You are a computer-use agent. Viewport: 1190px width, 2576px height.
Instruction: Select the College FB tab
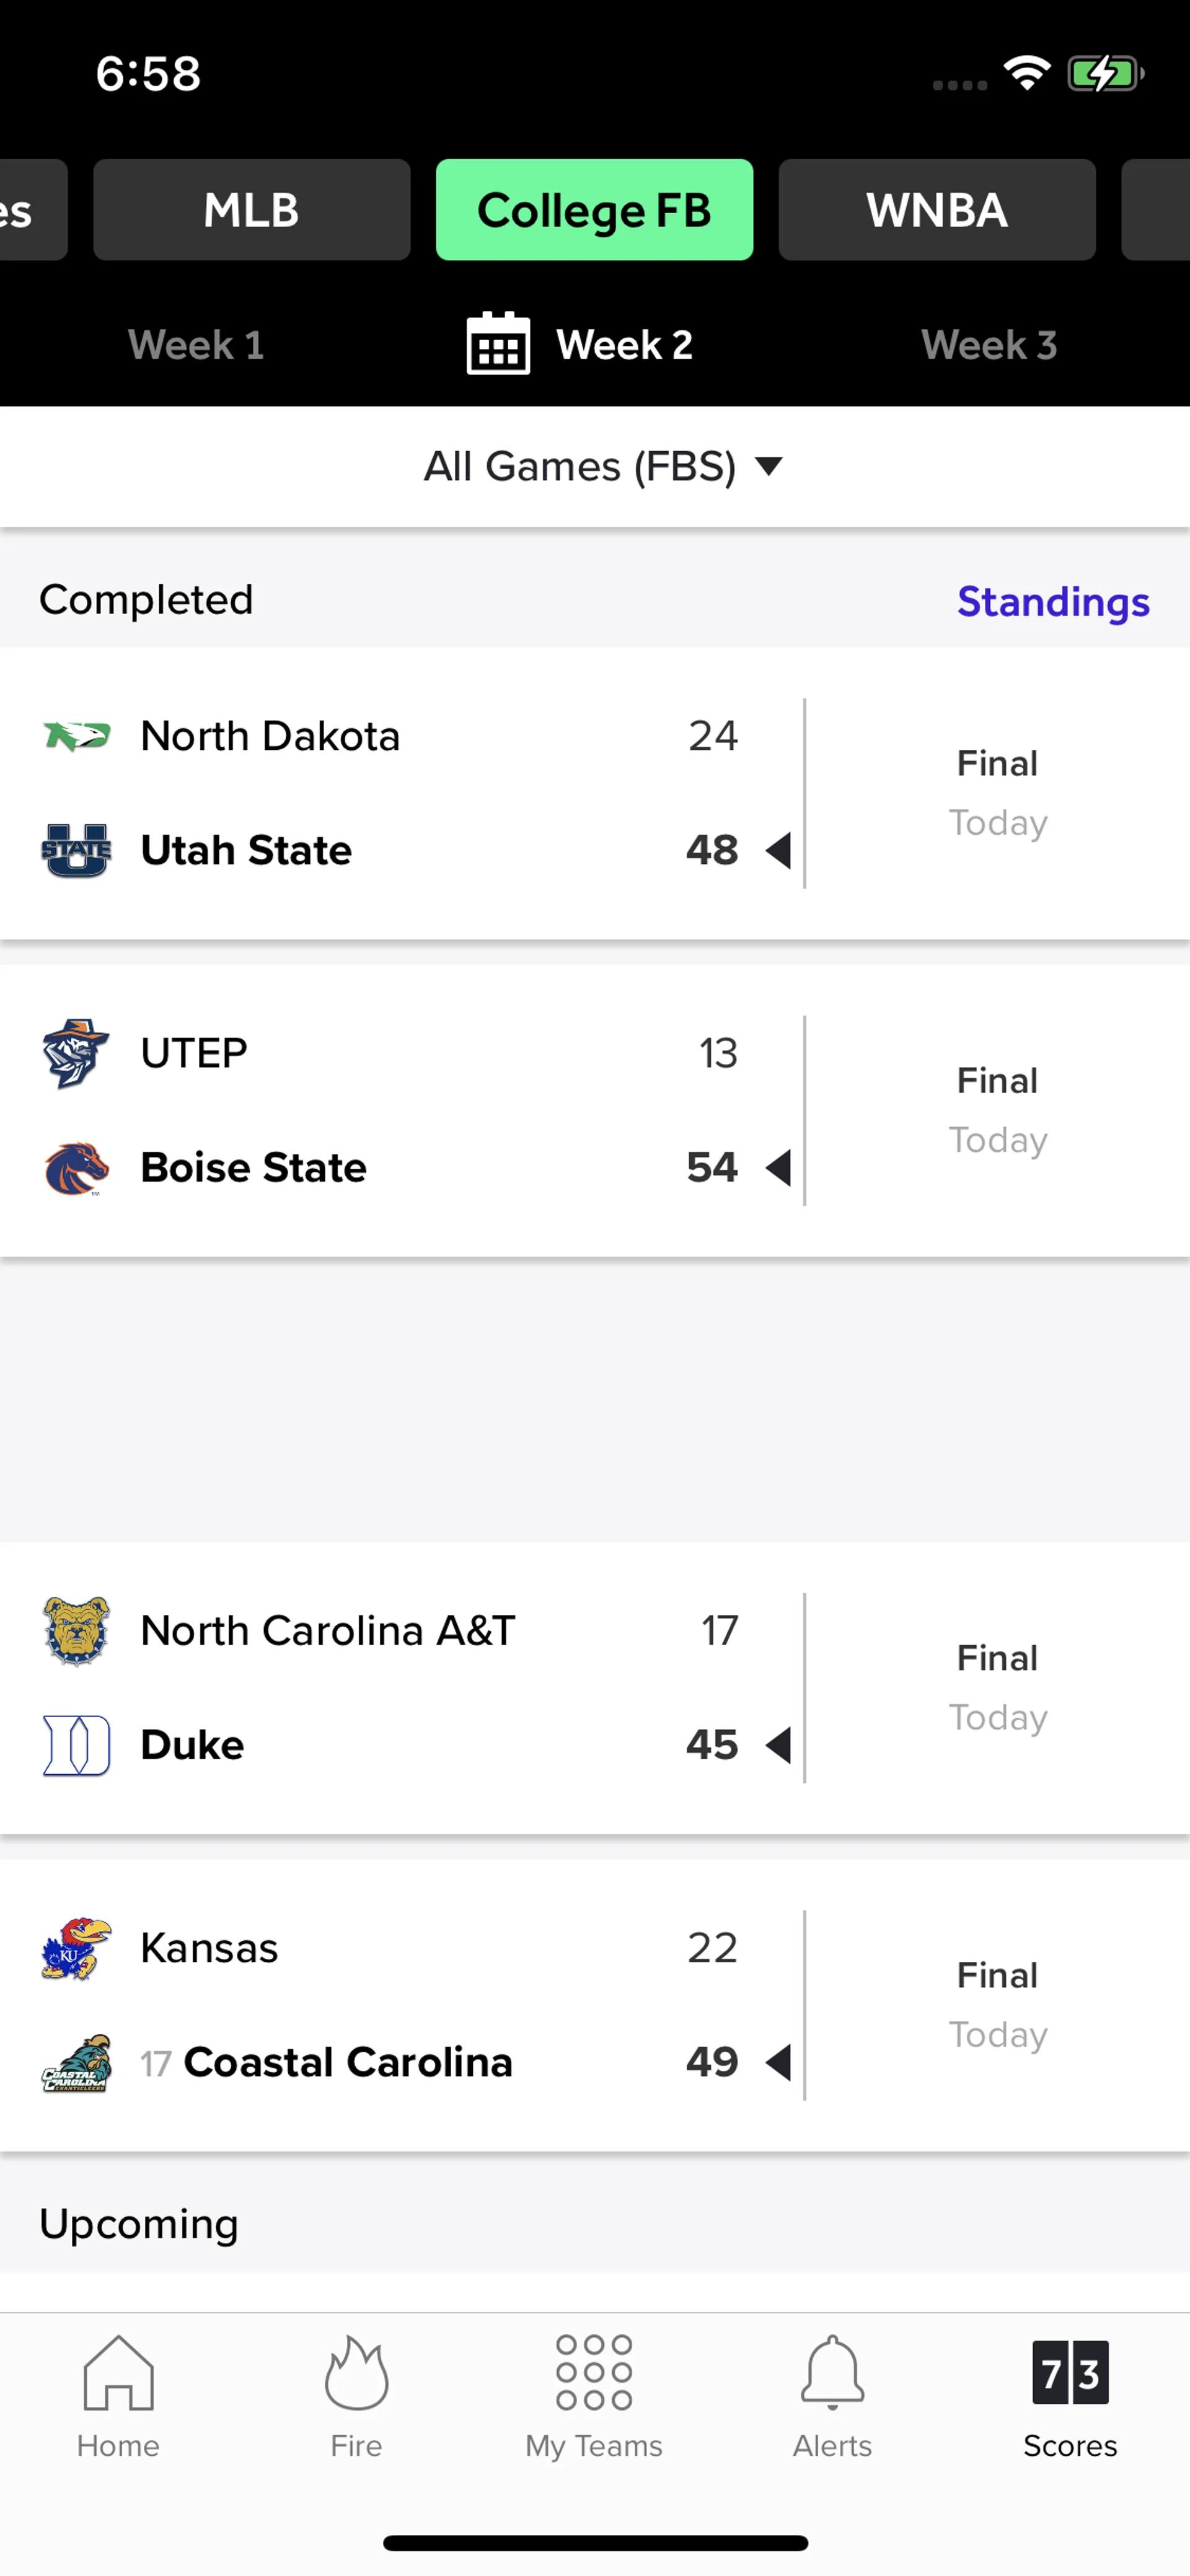coord(594,210)
